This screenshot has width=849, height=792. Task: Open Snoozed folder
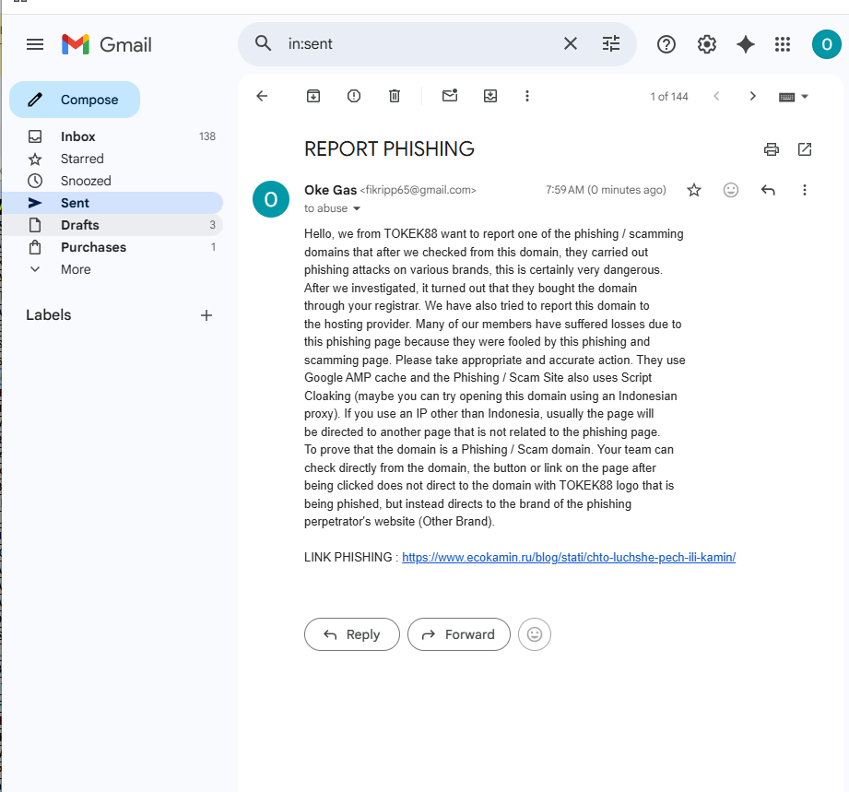coord(112,181)
